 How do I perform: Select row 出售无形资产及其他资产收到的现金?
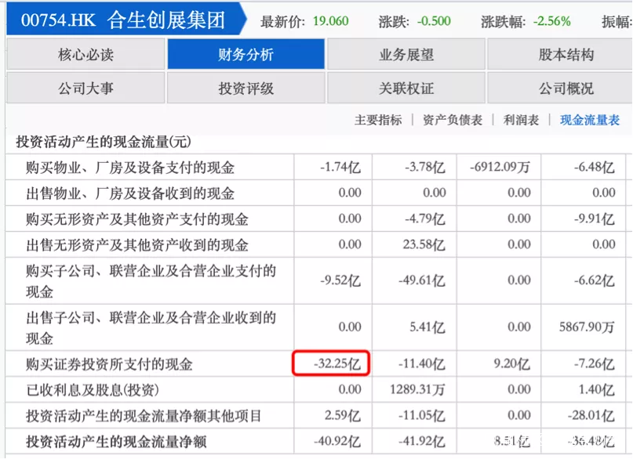[315, 244]
